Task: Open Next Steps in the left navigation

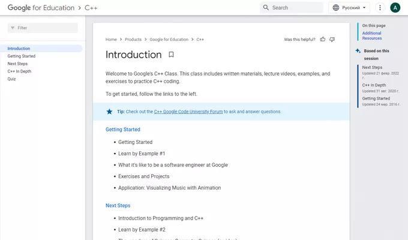Action: click(x=17, y=64)
